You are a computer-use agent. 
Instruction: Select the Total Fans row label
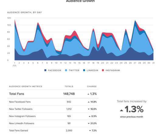16,94
